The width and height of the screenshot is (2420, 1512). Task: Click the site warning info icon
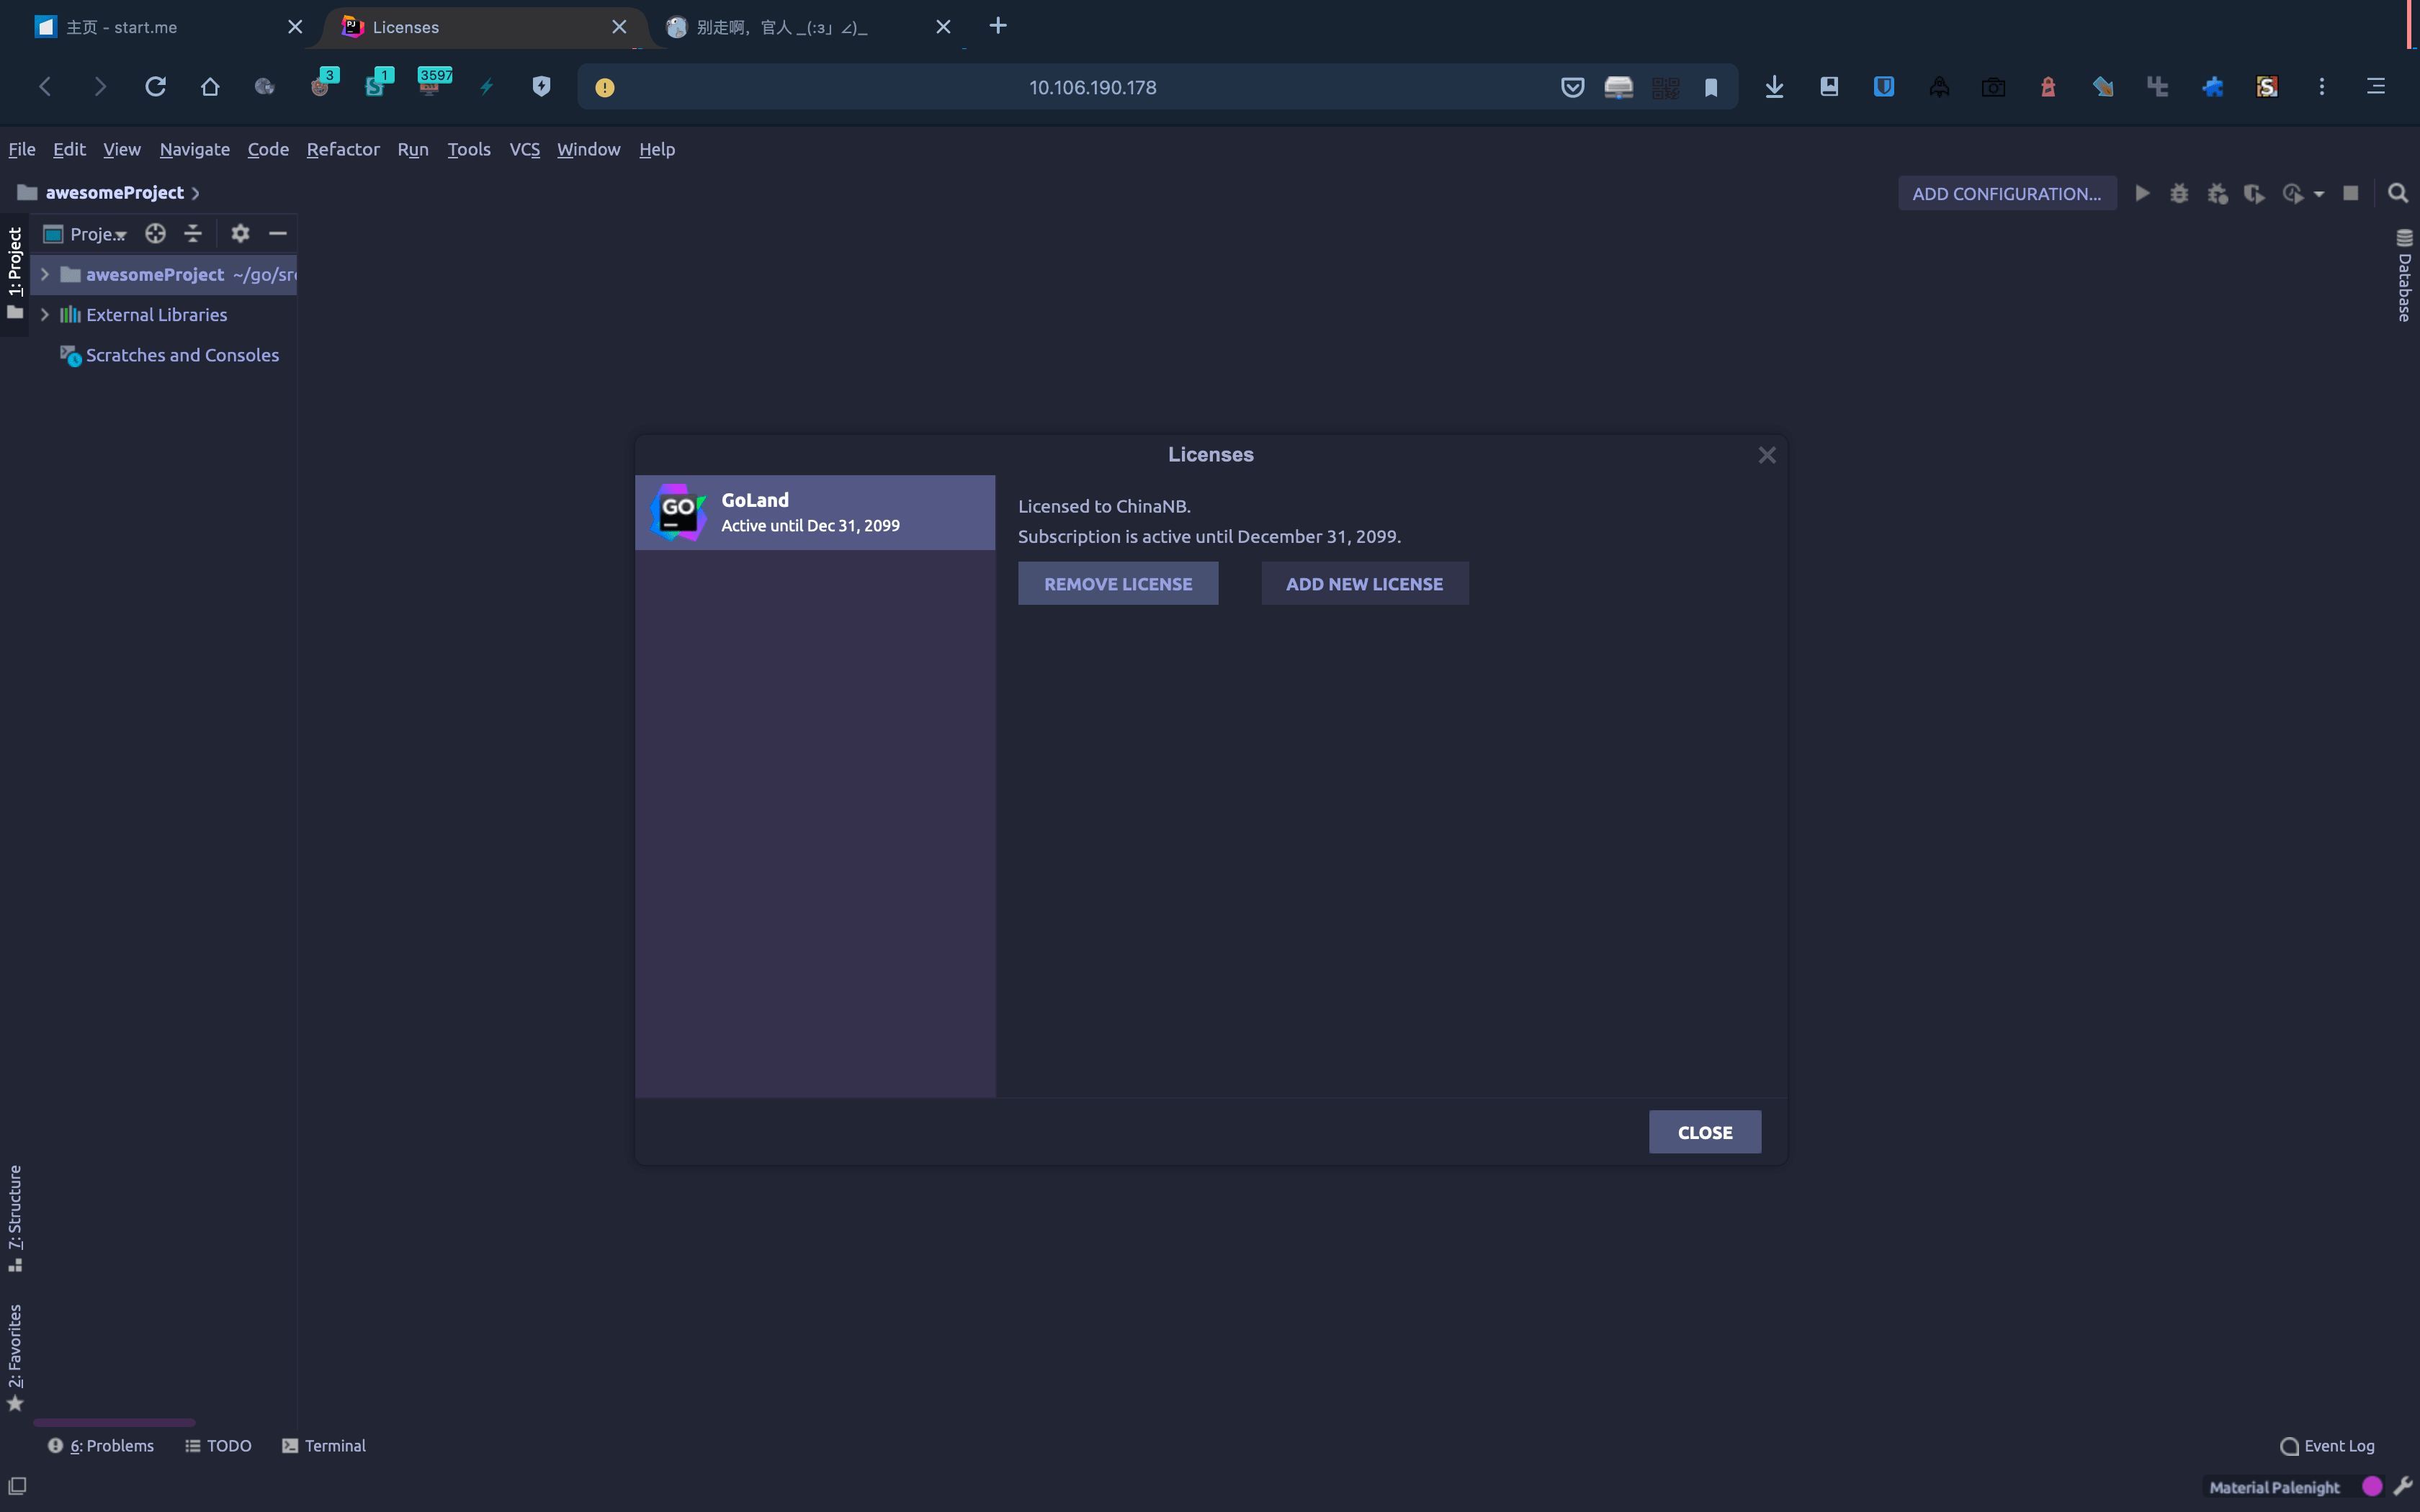click(605, 88)
